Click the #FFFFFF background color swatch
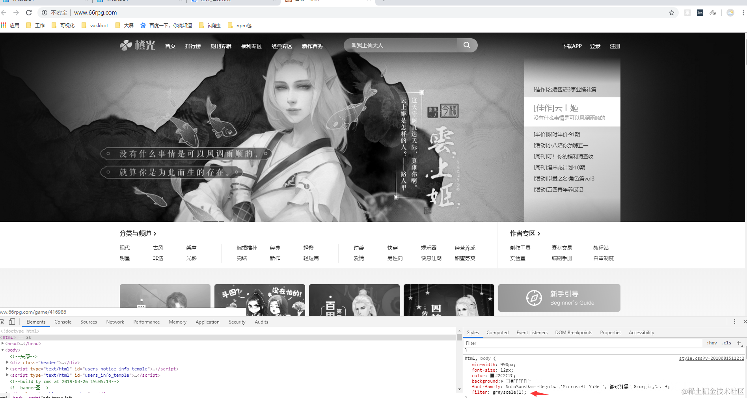Viewport: 747px width, 398px height. (x=508, y=381)
